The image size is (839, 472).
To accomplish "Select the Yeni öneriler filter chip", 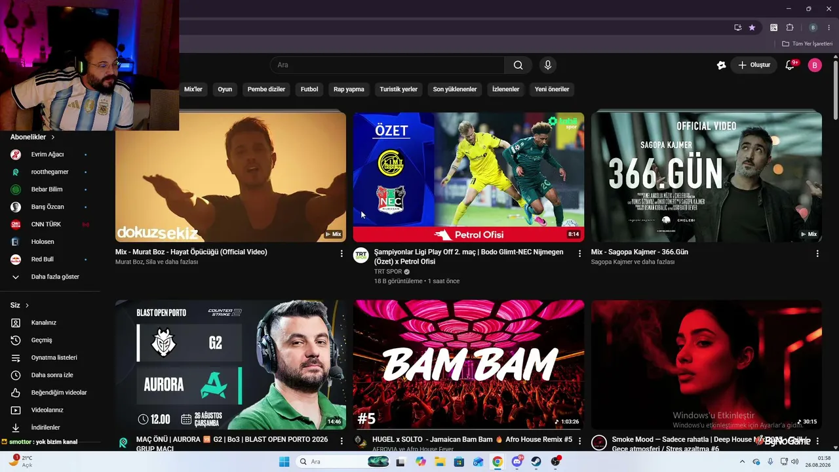I will click(552, 89).
